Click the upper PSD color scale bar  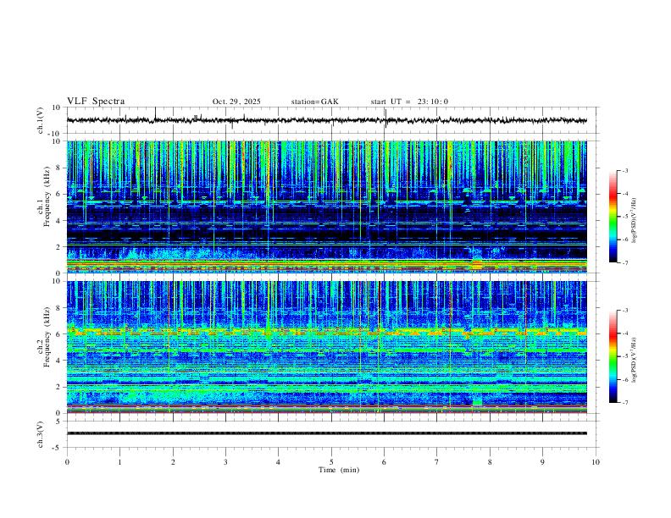pyautogui.click(x=613, y=217)
